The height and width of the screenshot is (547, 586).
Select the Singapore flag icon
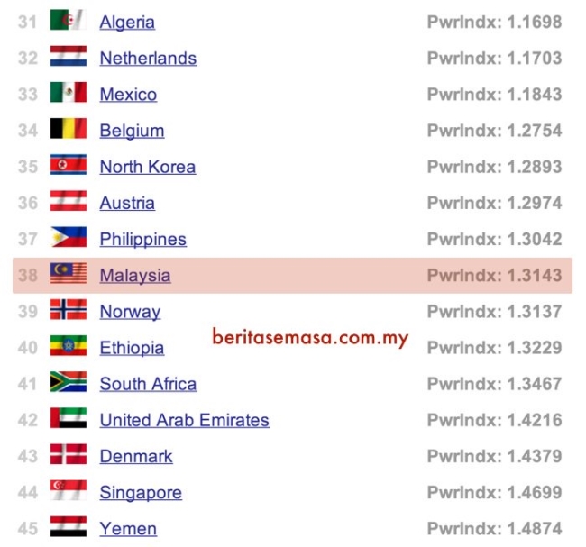[x=69, y=490]
